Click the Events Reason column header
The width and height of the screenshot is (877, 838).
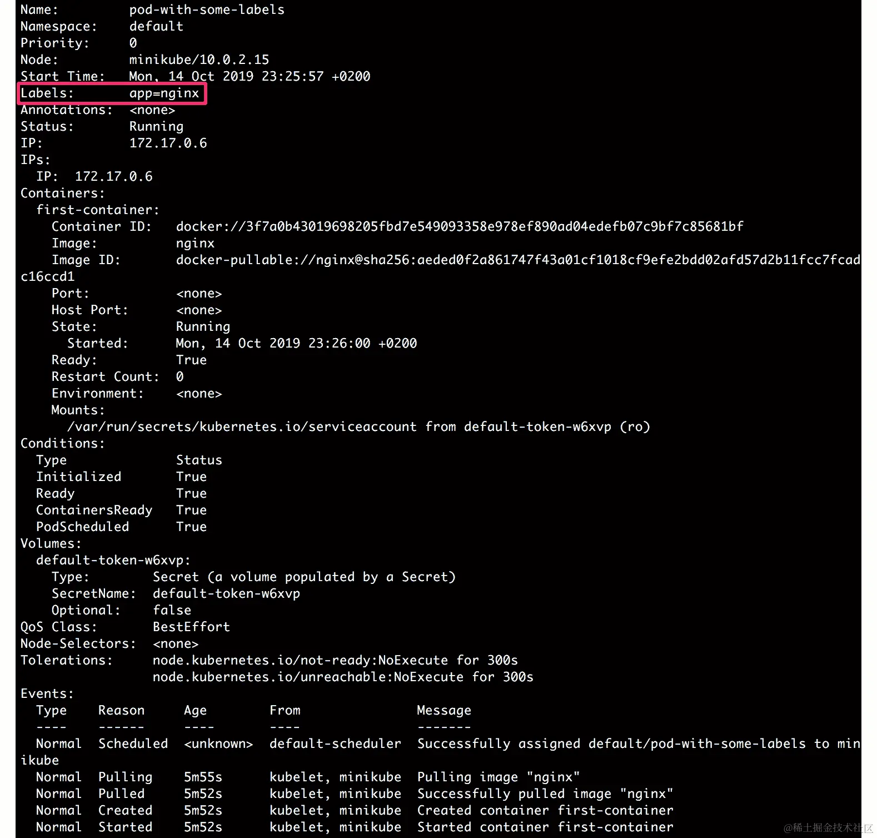(x=121, y=710)
